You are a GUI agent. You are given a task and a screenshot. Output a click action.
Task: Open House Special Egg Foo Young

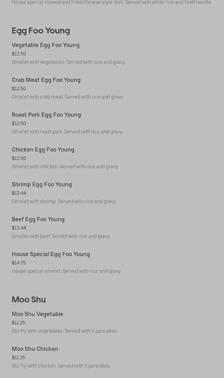click(x=51, y=254)
